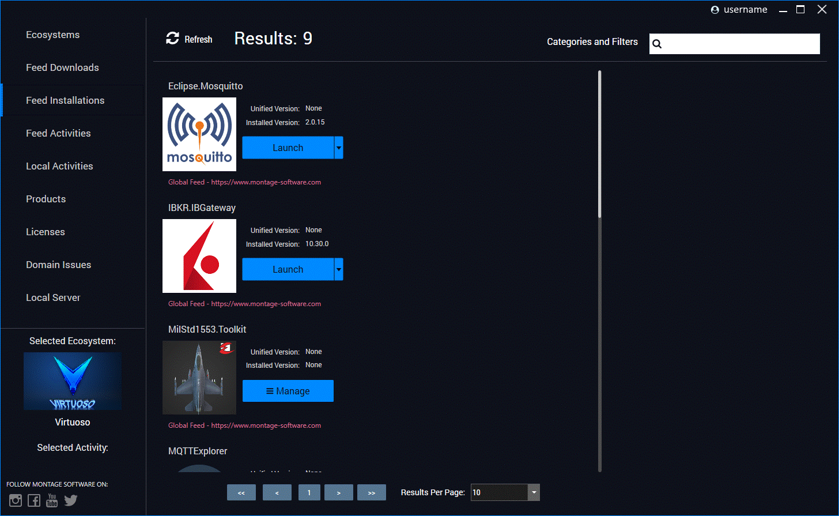Click the Eclipse Mosquitto logo thumbnail
839x516 pixels.
tap(199, 134)
